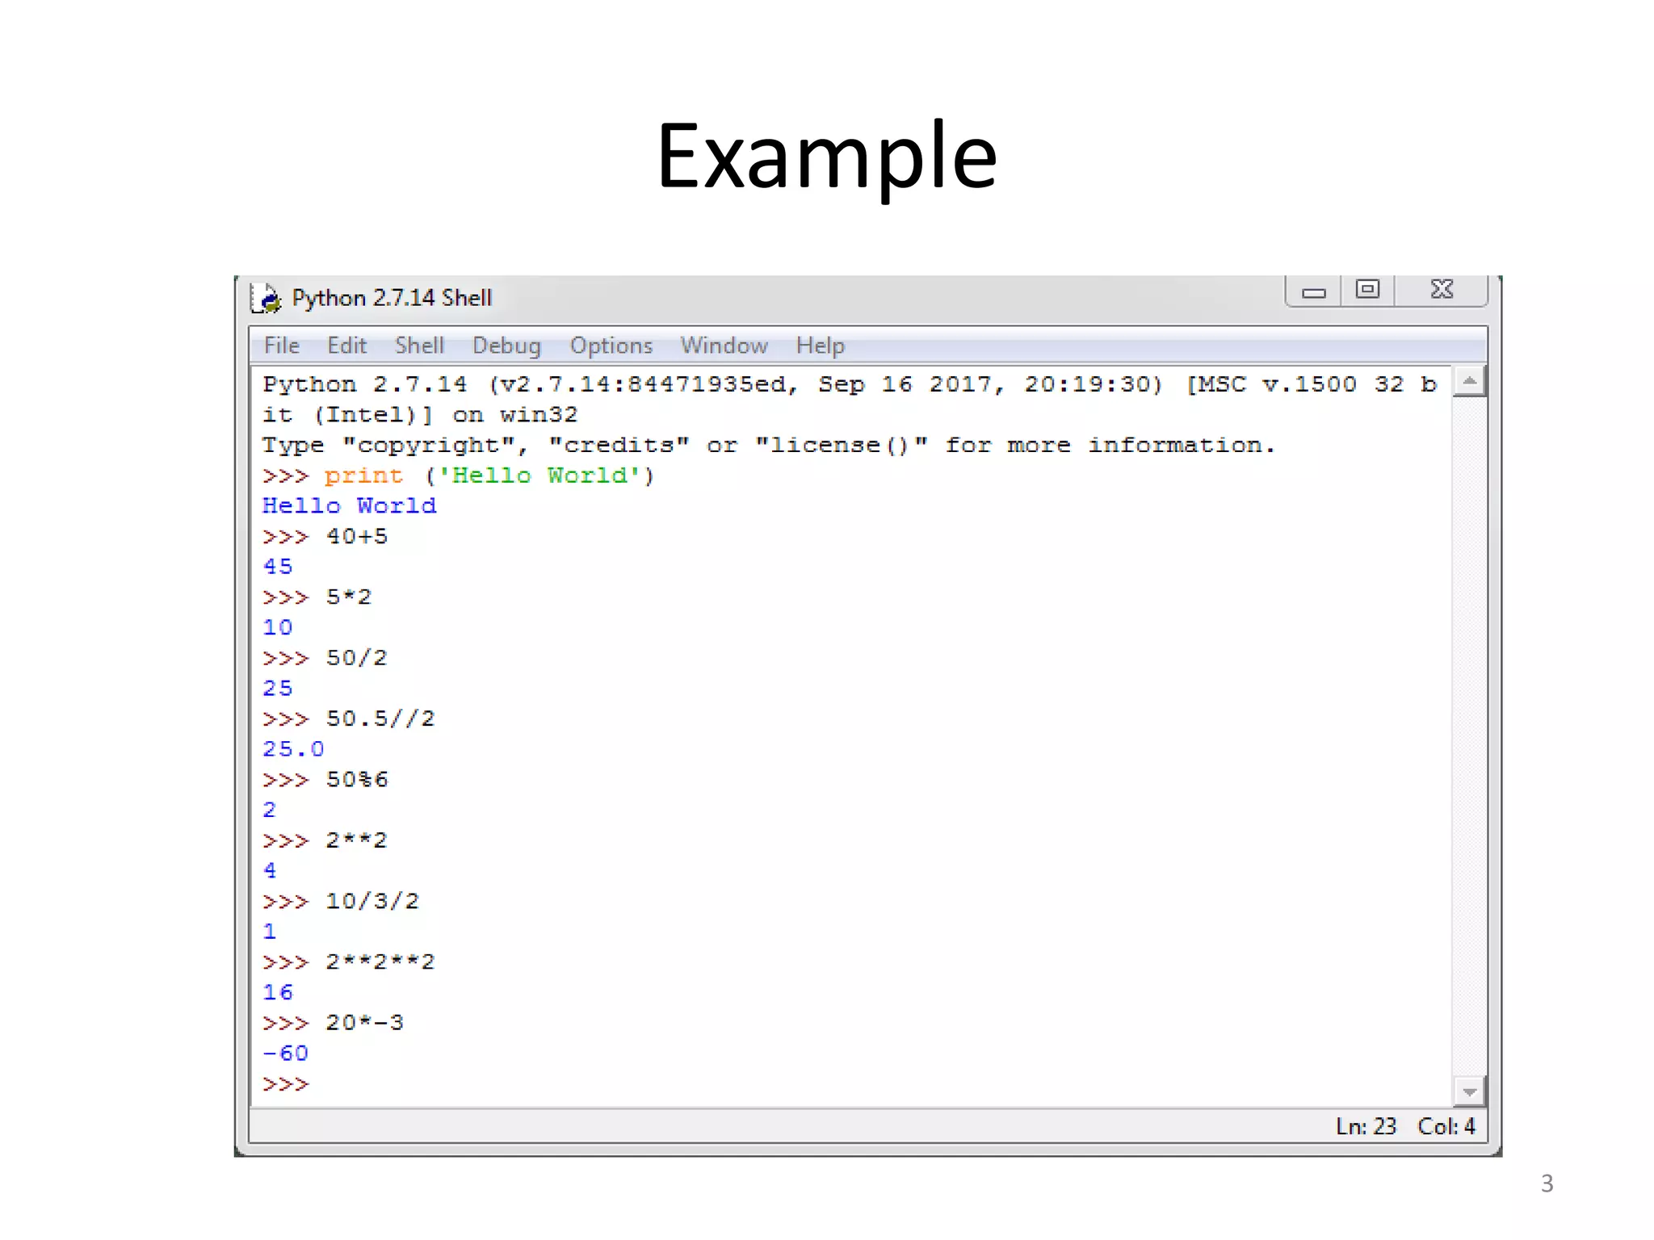This screenshot has width=1654, height=1240.
Task: Click the 50%6 expression line
Action: pos(325,780)
